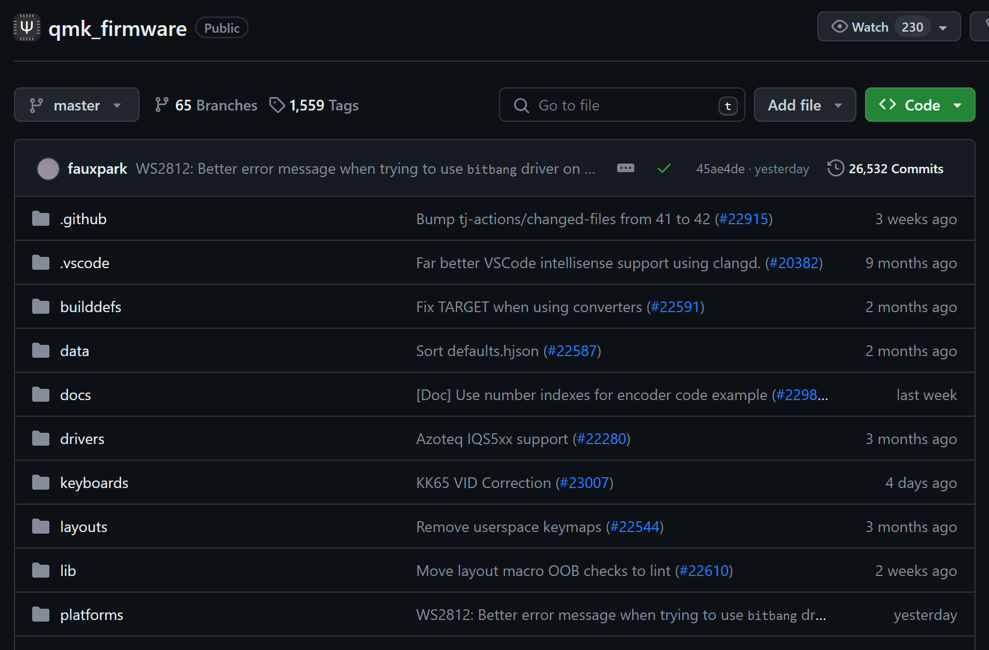Click the history clock icon next to Commits

[x=836, y=168]
